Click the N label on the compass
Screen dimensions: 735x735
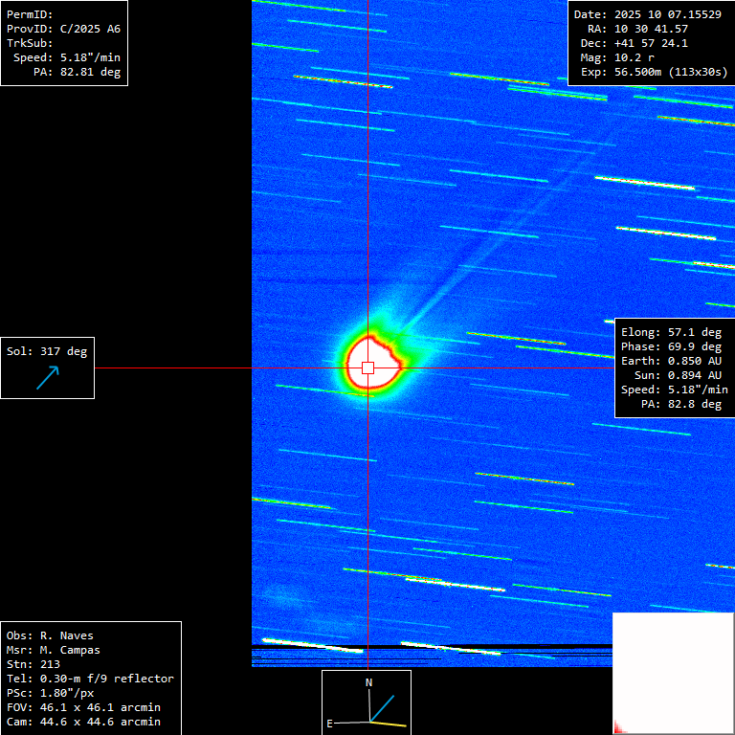click(x=368, y=682)
